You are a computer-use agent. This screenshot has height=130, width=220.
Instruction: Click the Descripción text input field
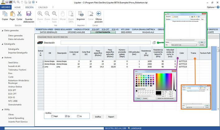[x=106, y=43]
